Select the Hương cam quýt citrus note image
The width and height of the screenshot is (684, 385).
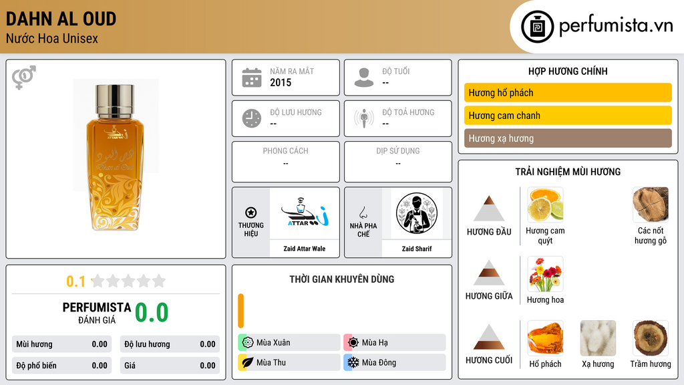click(545, 205)
